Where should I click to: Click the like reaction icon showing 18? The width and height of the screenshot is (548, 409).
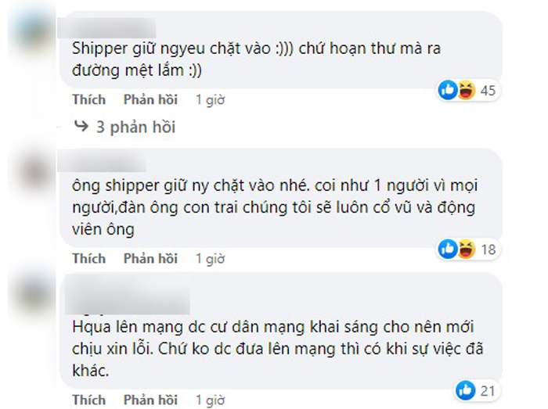(x=448, y=249)
